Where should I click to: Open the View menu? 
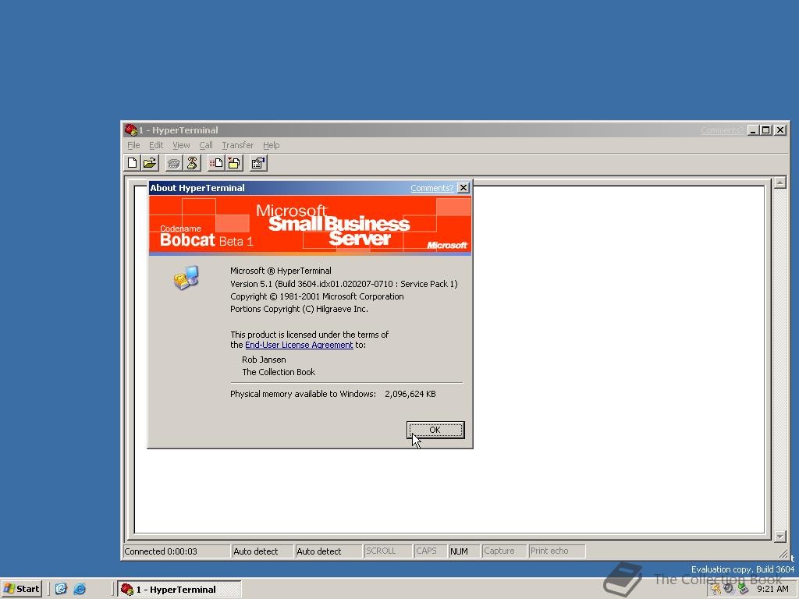coord(181,145)
